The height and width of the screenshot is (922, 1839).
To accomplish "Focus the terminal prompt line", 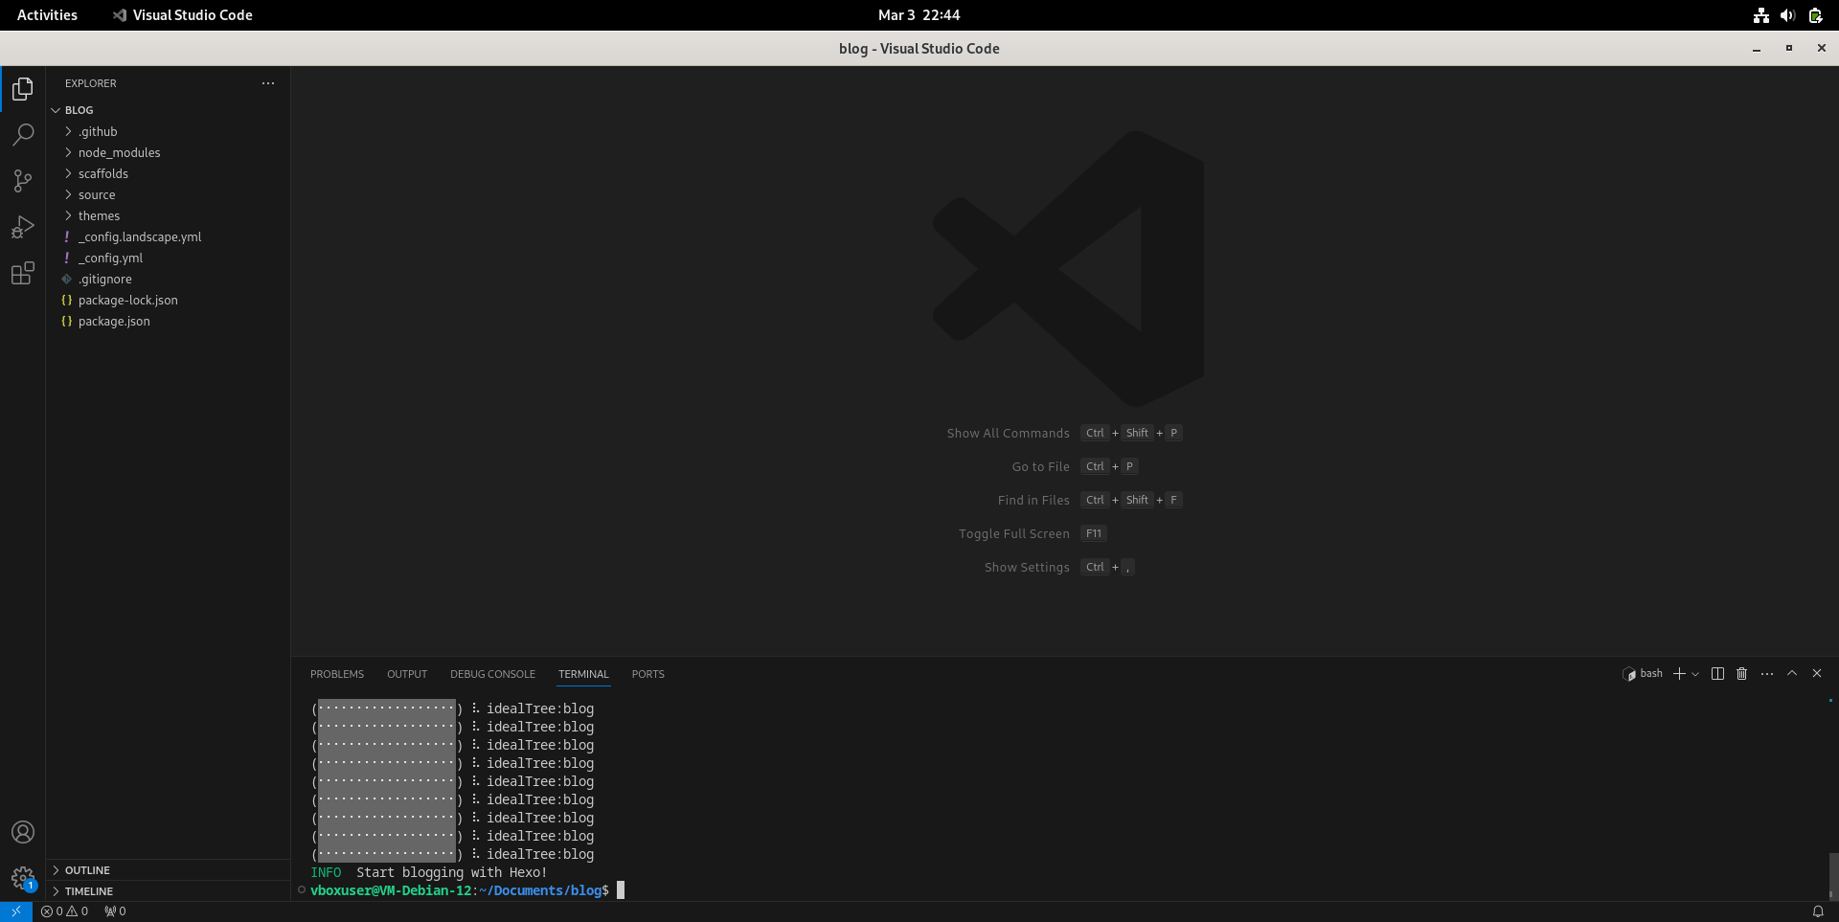I will [467, 890].
